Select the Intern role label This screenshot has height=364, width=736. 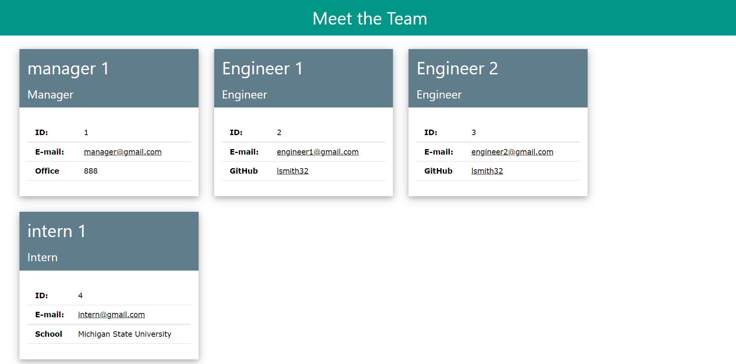click(x=42, y=257)
